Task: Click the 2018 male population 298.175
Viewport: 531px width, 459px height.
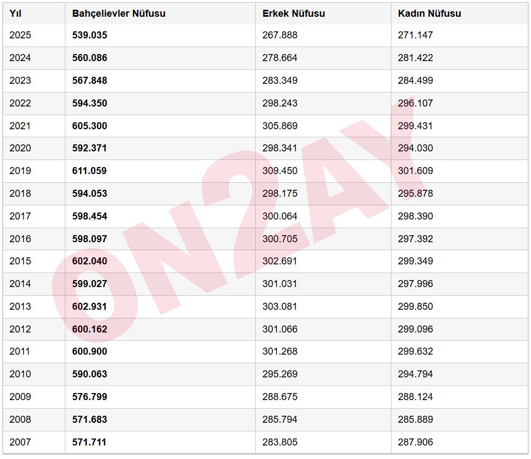Action: (x=280, y=194)
